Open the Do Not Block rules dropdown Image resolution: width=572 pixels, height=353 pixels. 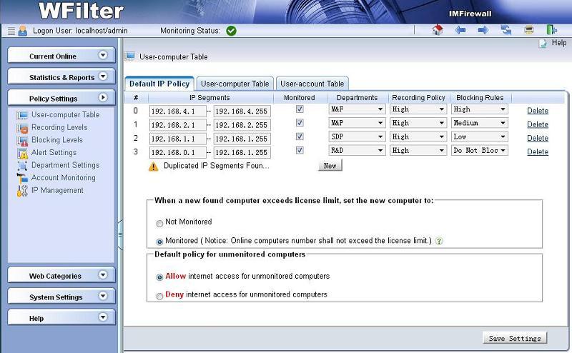point(479,150)
